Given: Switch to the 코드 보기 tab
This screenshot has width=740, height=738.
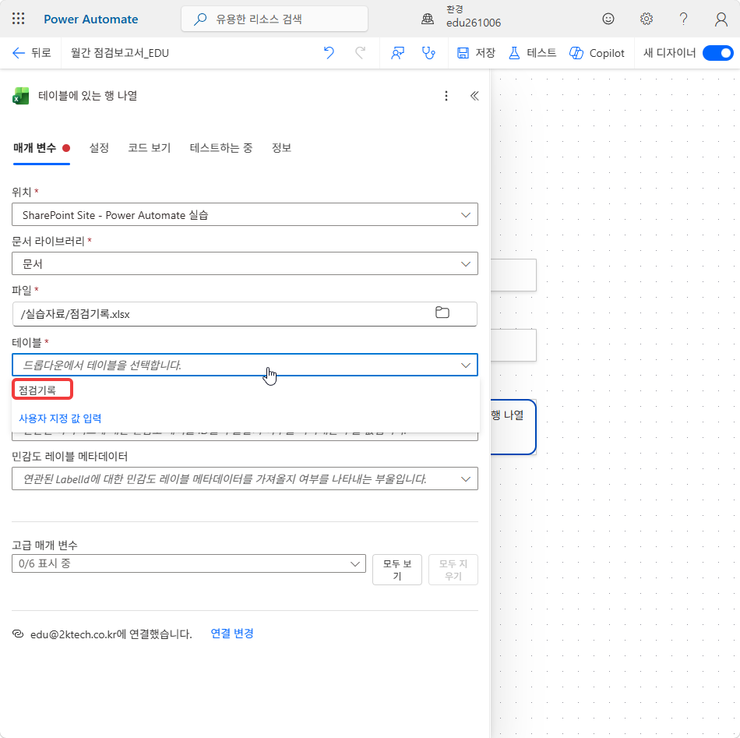Looking at the screenshot, I should tap(149, 148).
